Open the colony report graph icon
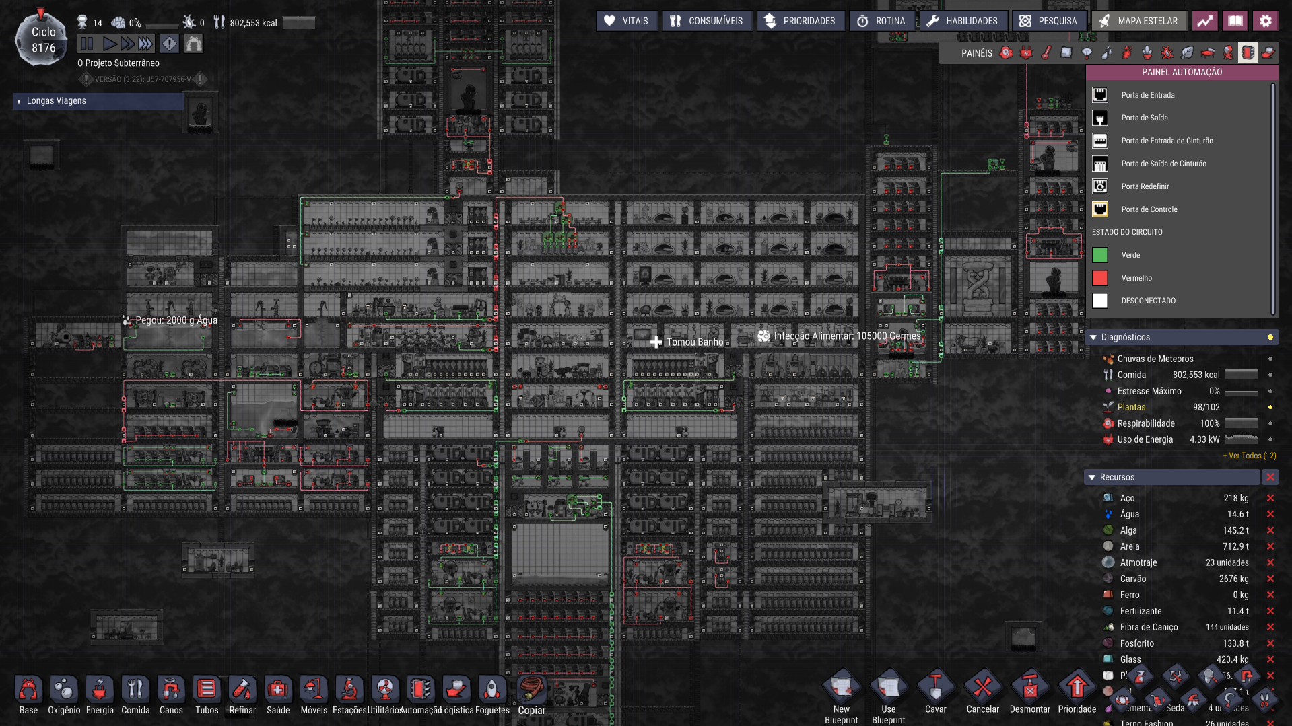This screenshot has height=726, width=1292. tap(1205, 21)
